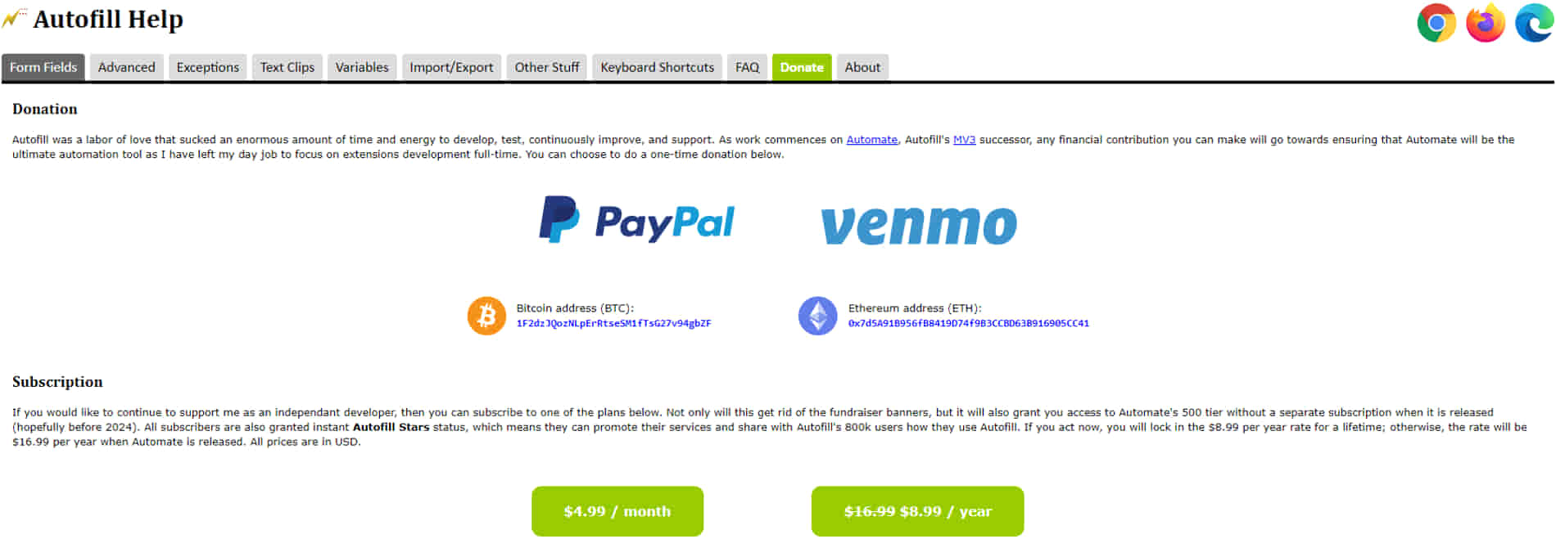Click the orange Bitcoin coin icon

[486, 316]
